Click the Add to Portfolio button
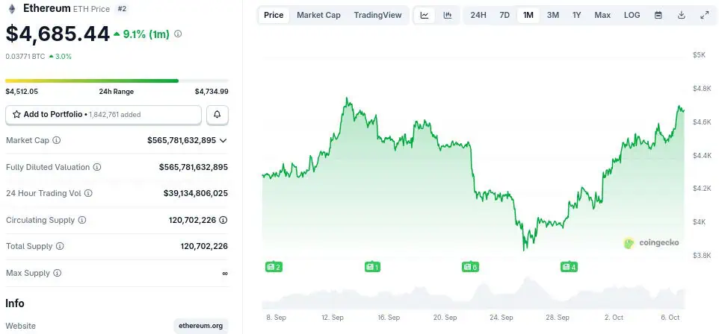 [x=103, y=115]
